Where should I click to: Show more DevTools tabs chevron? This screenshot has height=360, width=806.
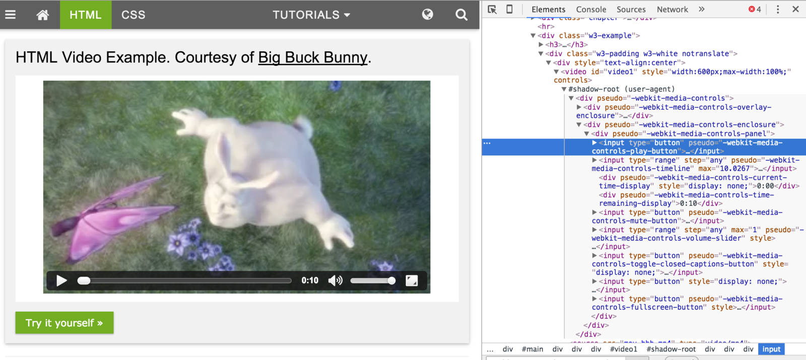click(702, 9)
